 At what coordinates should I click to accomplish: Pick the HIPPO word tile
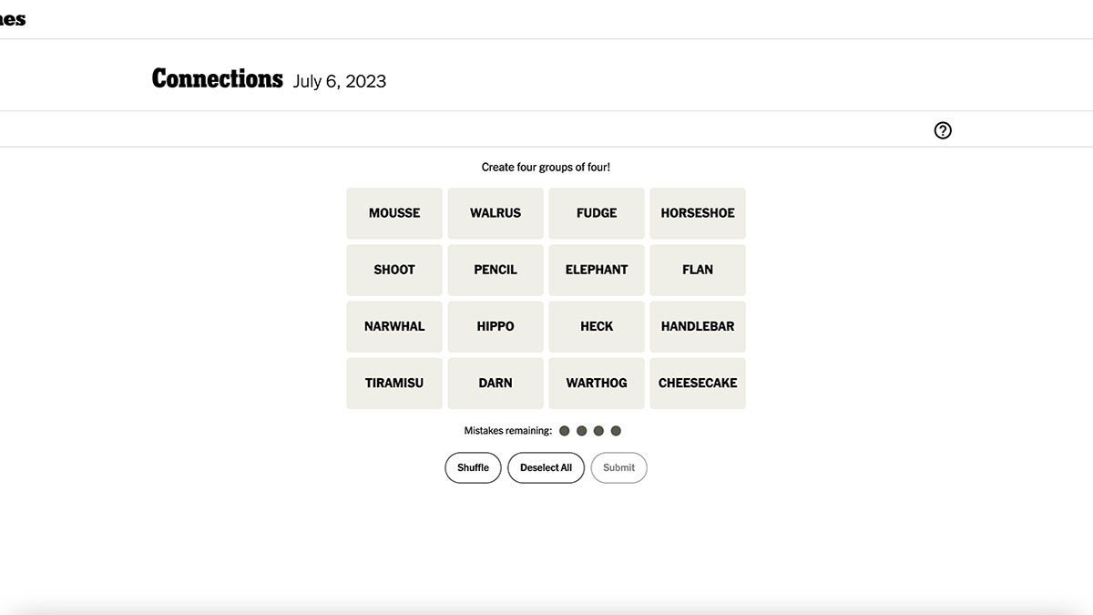pyautogui.click(x=495, y=326)
